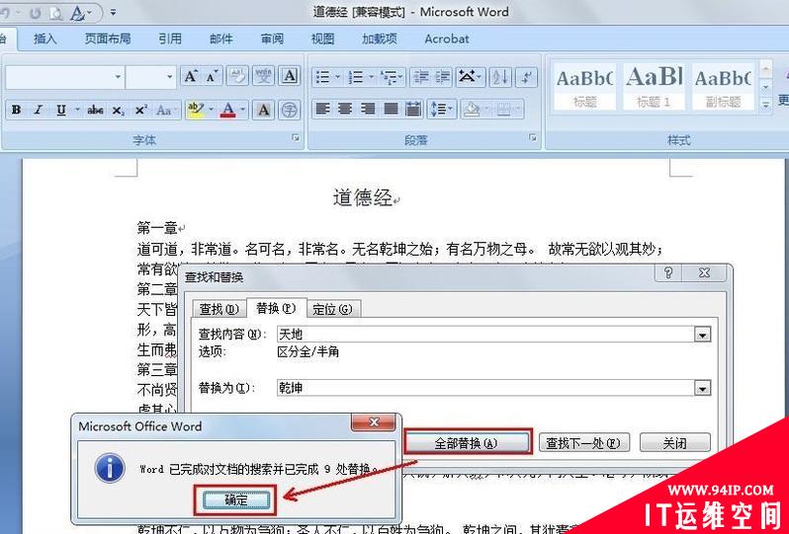Apply text highlight color
The width and height of the screenshot is (789, 534).
click(x=195, y=110)
